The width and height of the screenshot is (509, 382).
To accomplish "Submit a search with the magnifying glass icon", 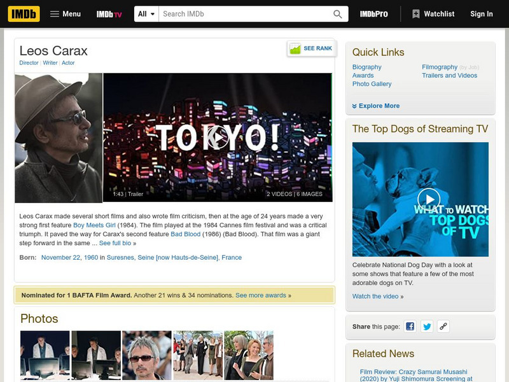I will click(x=338, y=13).
